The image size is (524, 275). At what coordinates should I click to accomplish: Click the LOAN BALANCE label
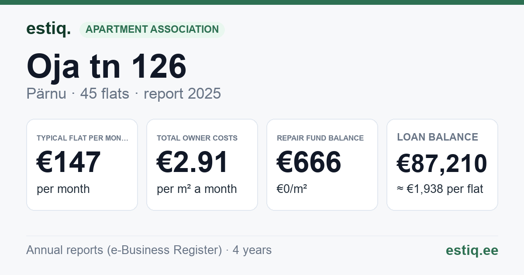click(438, 137)
